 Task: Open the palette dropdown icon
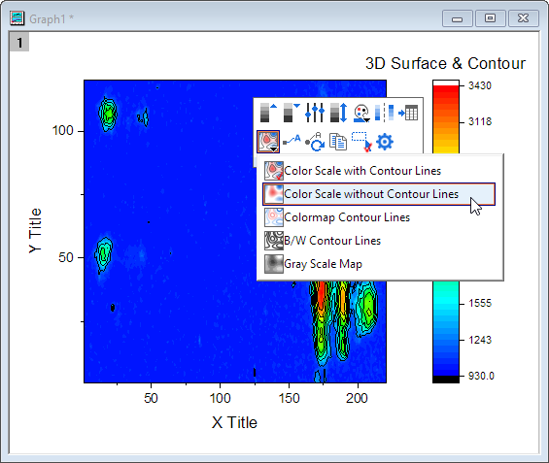(x=361, y=113)
